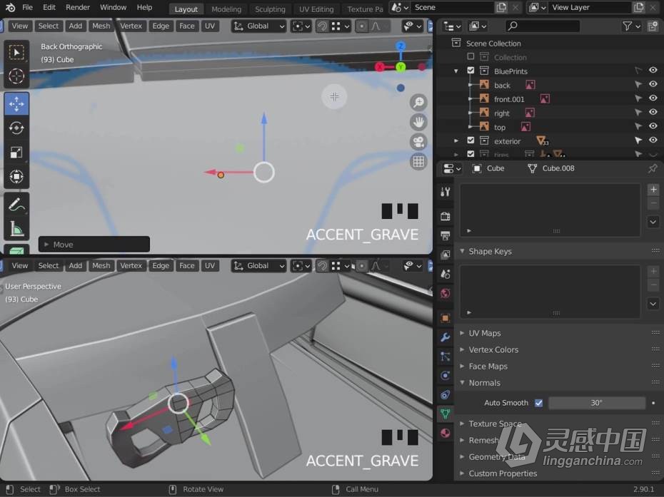Enable the unchecked Collection checkbox
This screenshot has height=497, width=664.
(x=471, y=56)
